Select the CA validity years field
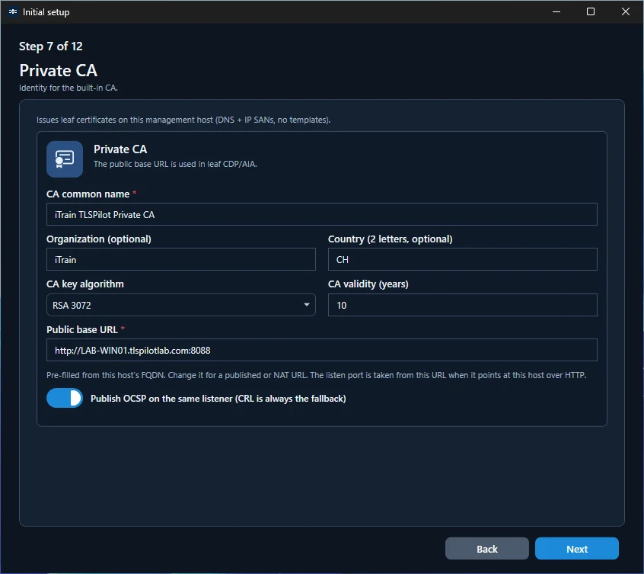This screenshot has height=574, width=644. click(x=463, y=305)
